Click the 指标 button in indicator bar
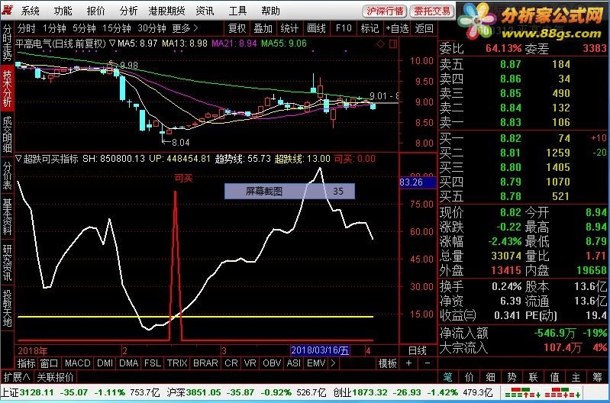Image resolution: width=610 pixels, height=403 pixels. pos(27,363)
